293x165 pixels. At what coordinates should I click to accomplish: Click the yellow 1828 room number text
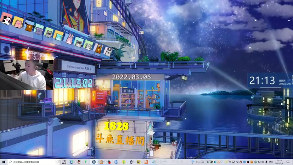(116, 126)
